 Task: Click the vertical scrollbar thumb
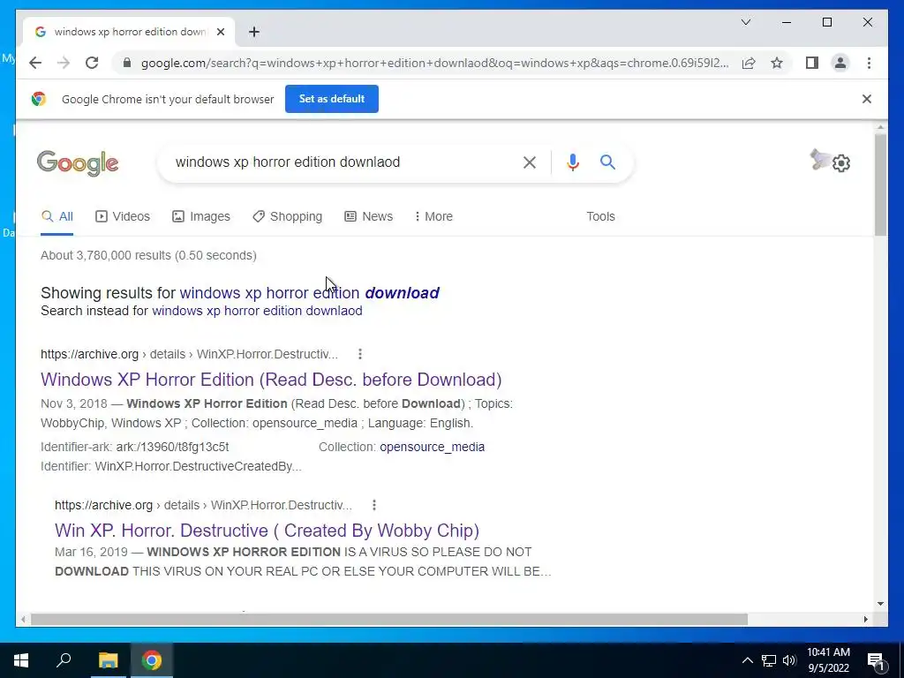pos(880,184)
